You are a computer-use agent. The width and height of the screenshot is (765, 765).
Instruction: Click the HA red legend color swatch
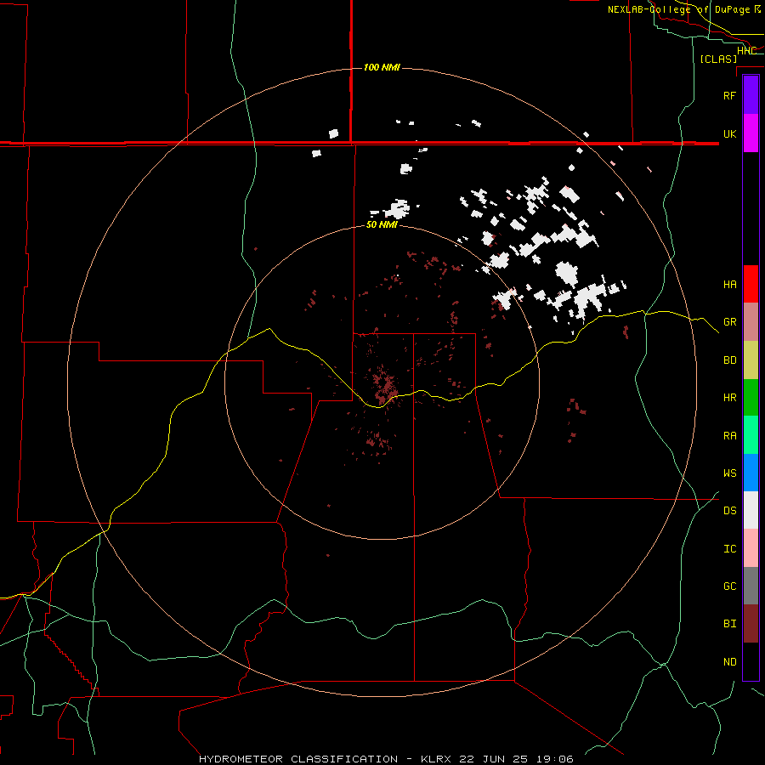(x=751, y=284)
